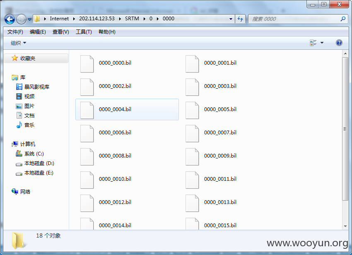This screenshot has height=255, width=352.
Task: Select the file icon of 0000_0002.bil
Action: [87, 87]
